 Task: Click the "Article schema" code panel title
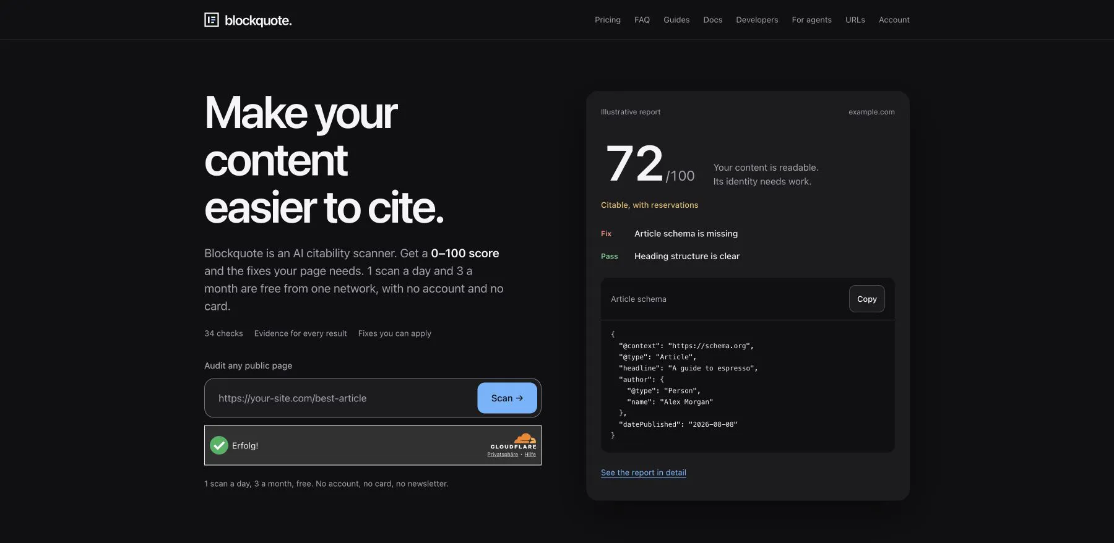click(639, 299)
